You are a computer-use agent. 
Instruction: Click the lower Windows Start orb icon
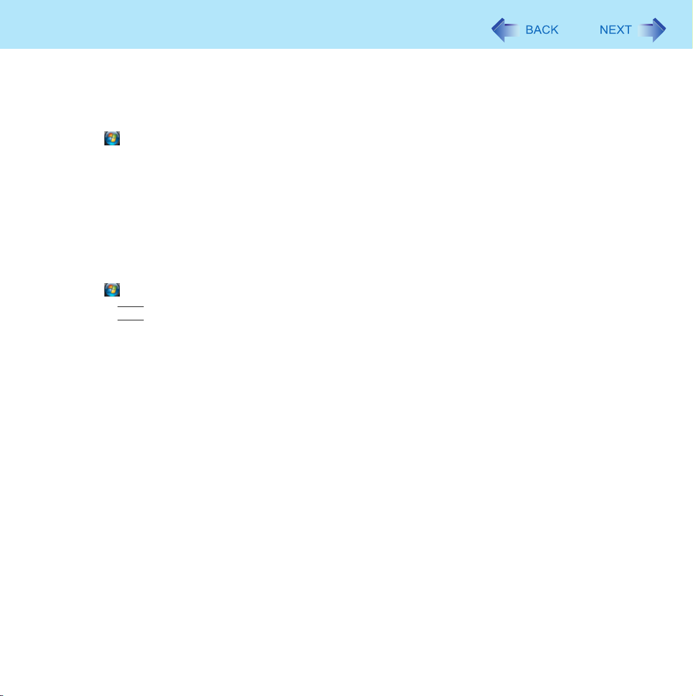112,290
